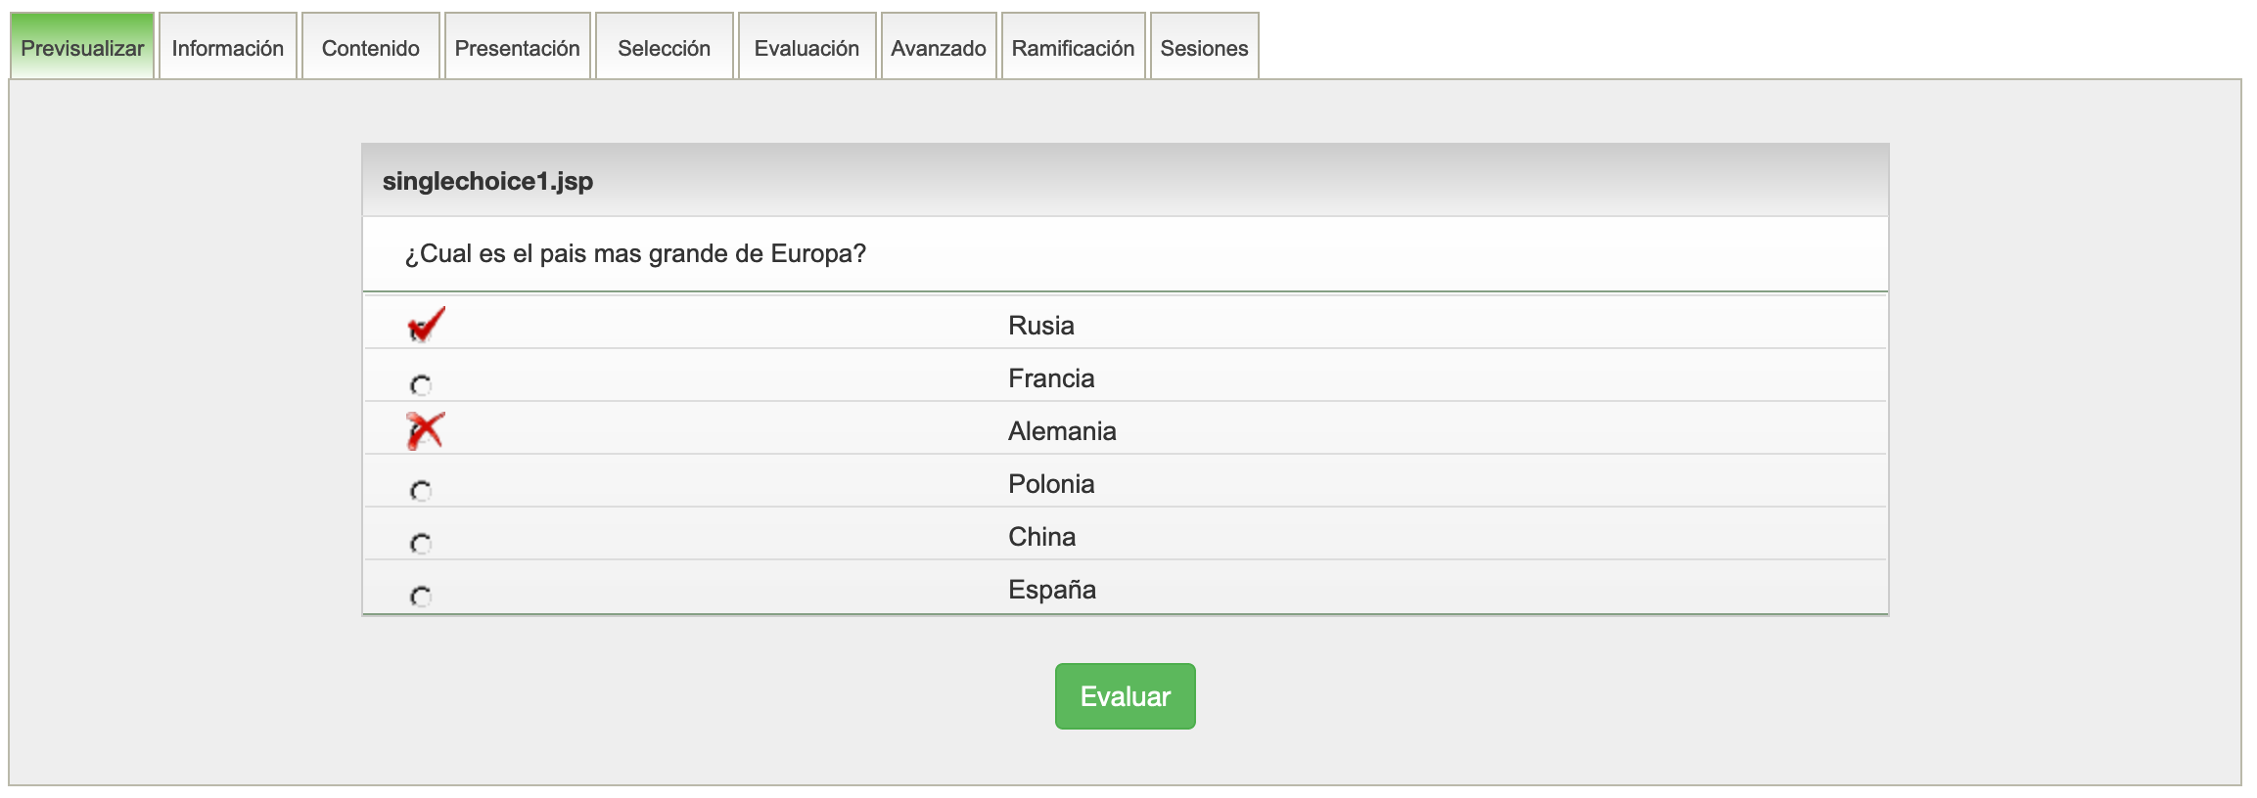Image resolution: width=2257 pixels, height=798 pixels.
Task: Open the Ramificación tab
Action: tap(1073, 48)
